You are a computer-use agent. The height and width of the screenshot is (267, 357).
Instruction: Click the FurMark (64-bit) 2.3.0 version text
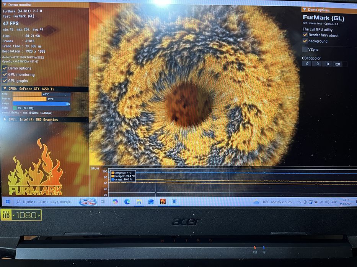point(22,11)
